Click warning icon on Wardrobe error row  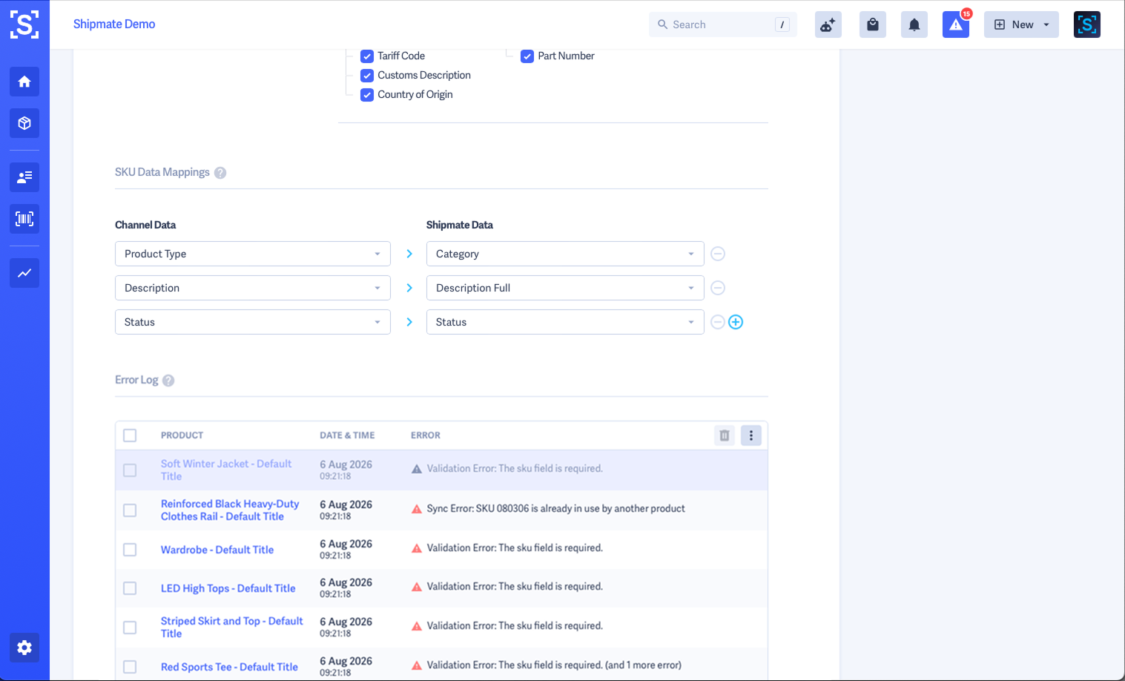417,548
